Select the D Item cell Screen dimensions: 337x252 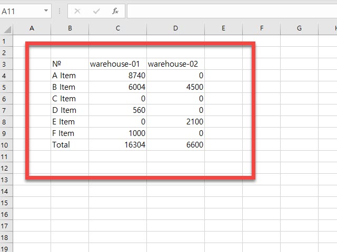click(70, 110)
